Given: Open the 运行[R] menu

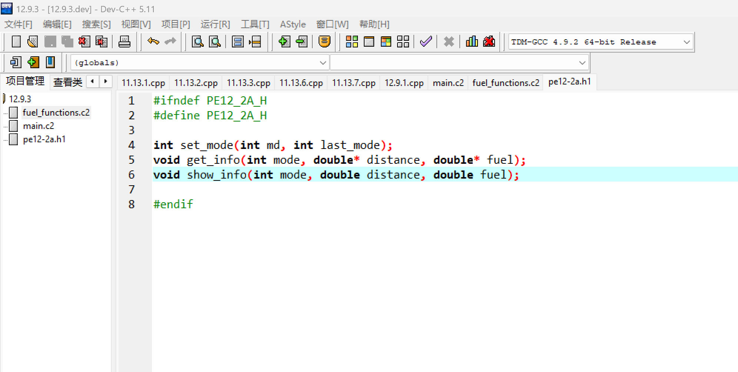Looking at the screenshot, I should [215, 24].
